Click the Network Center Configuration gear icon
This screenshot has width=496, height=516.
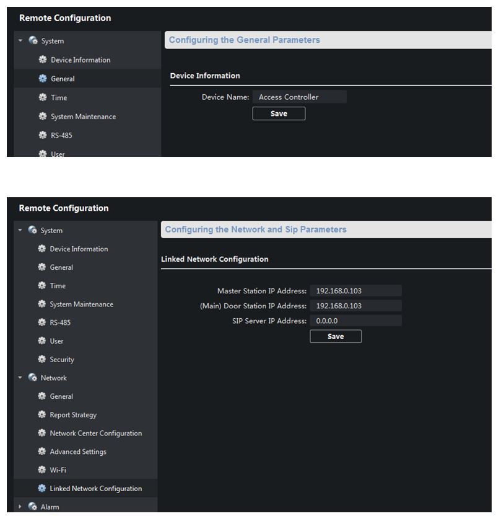click(42, 433)
